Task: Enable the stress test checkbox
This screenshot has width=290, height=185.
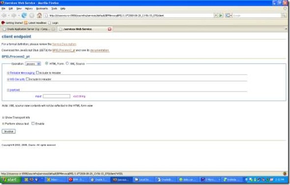Action: (33, 123)
